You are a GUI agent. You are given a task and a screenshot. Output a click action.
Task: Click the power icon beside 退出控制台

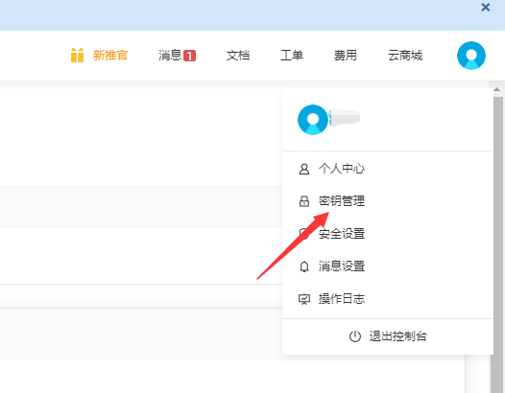(355, 336)
